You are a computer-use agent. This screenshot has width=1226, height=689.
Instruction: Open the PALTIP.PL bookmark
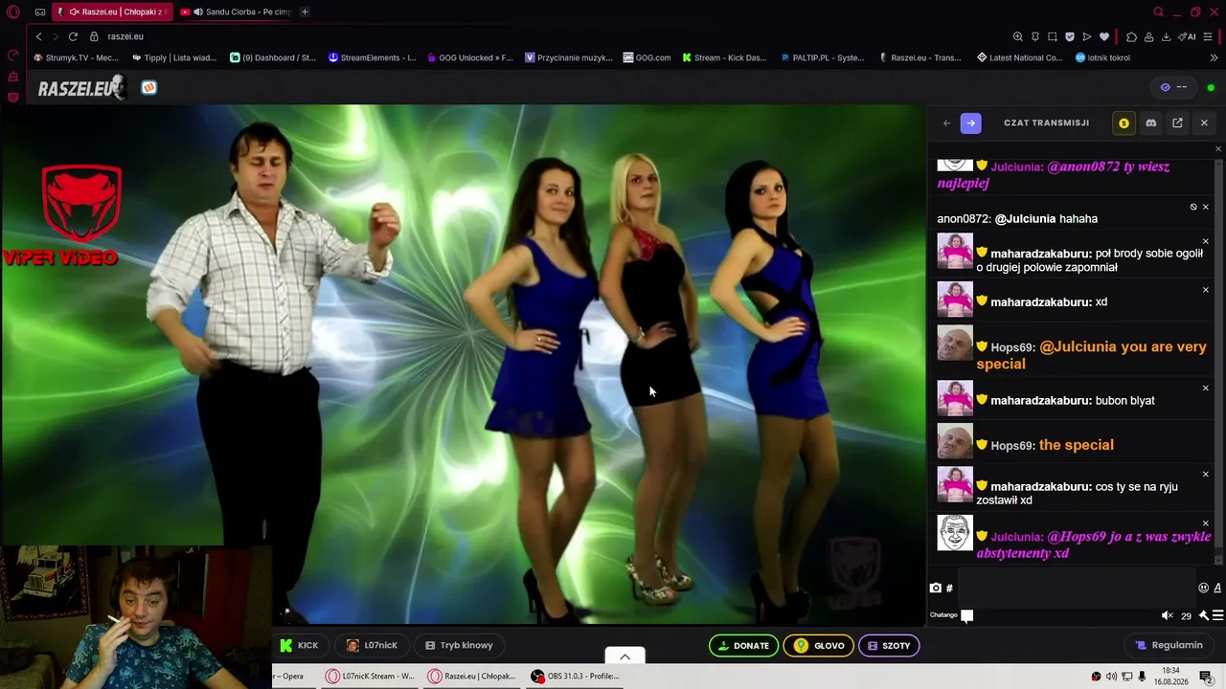pos(823,57)
